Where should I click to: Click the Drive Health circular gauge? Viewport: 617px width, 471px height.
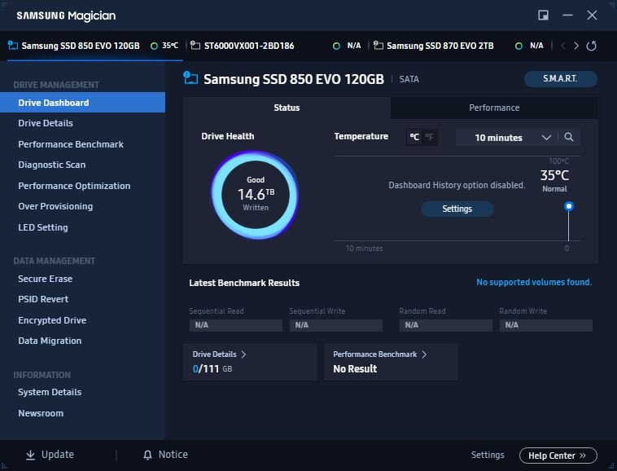(255, 195)
